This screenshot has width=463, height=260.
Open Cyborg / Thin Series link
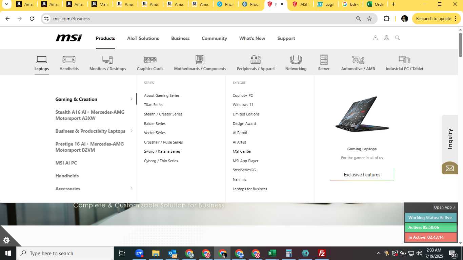click(x=161, y=161)
